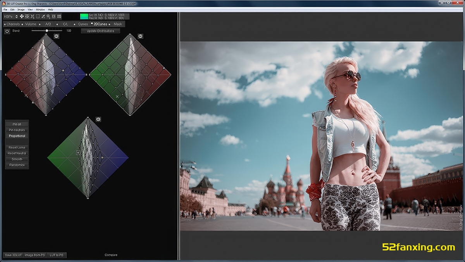The width and height of the screenshot is (465, 262).
Task: Select the 2DCurves tab
Action: click(100, 24)
